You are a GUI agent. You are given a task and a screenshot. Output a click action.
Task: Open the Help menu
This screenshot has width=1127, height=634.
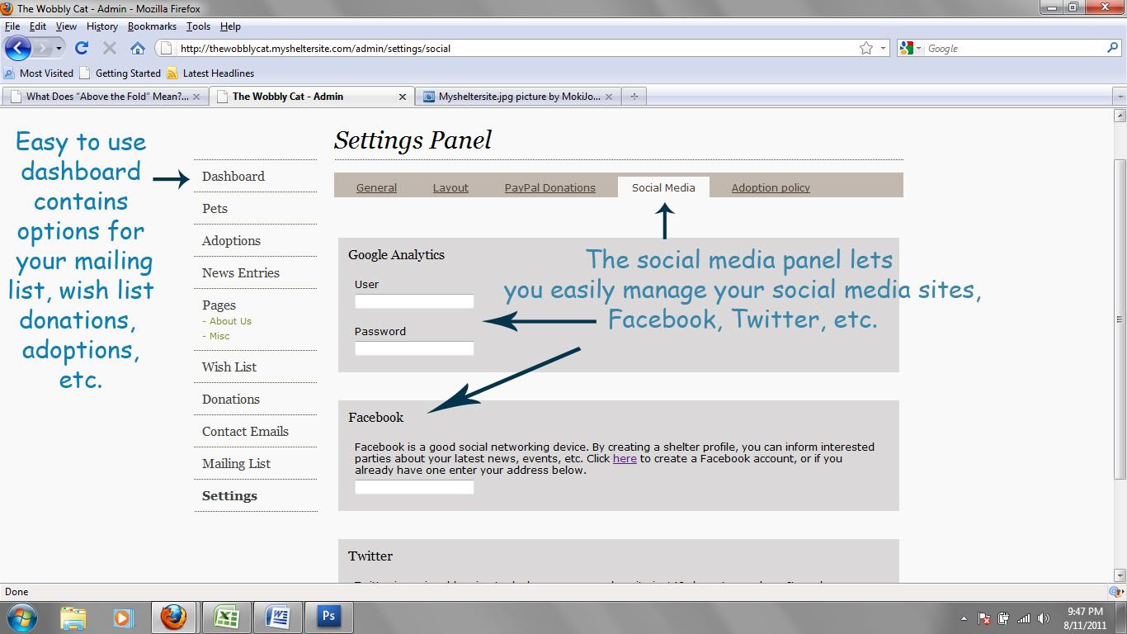pyautogui.click(x=230, y=26)
